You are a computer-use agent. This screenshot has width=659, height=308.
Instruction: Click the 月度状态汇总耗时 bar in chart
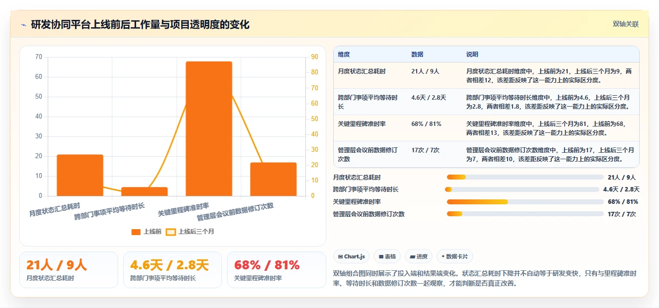click(80, 175)
